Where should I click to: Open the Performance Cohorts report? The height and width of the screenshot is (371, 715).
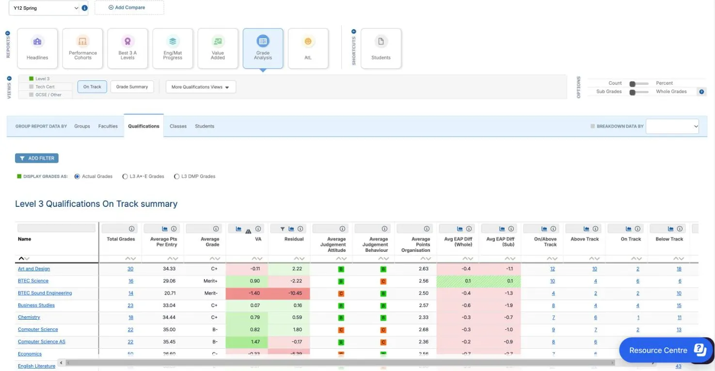(x=83, y=48)
